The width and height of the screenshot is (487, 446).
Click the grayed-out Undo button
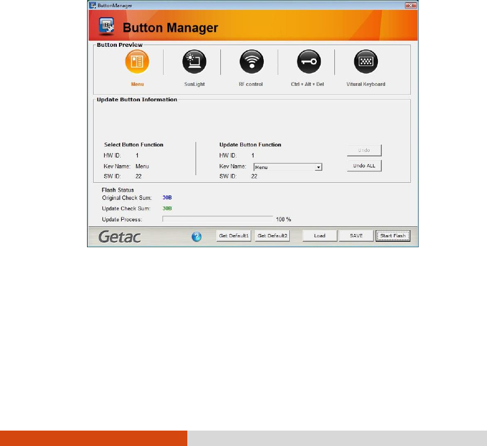click(364, 150)
